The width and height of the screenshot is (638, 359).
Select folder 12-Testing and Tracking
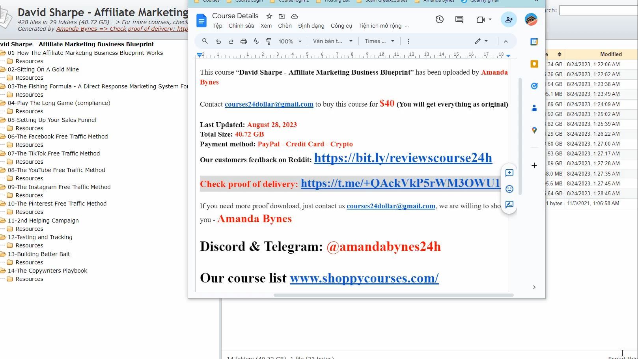click(40, 237)
